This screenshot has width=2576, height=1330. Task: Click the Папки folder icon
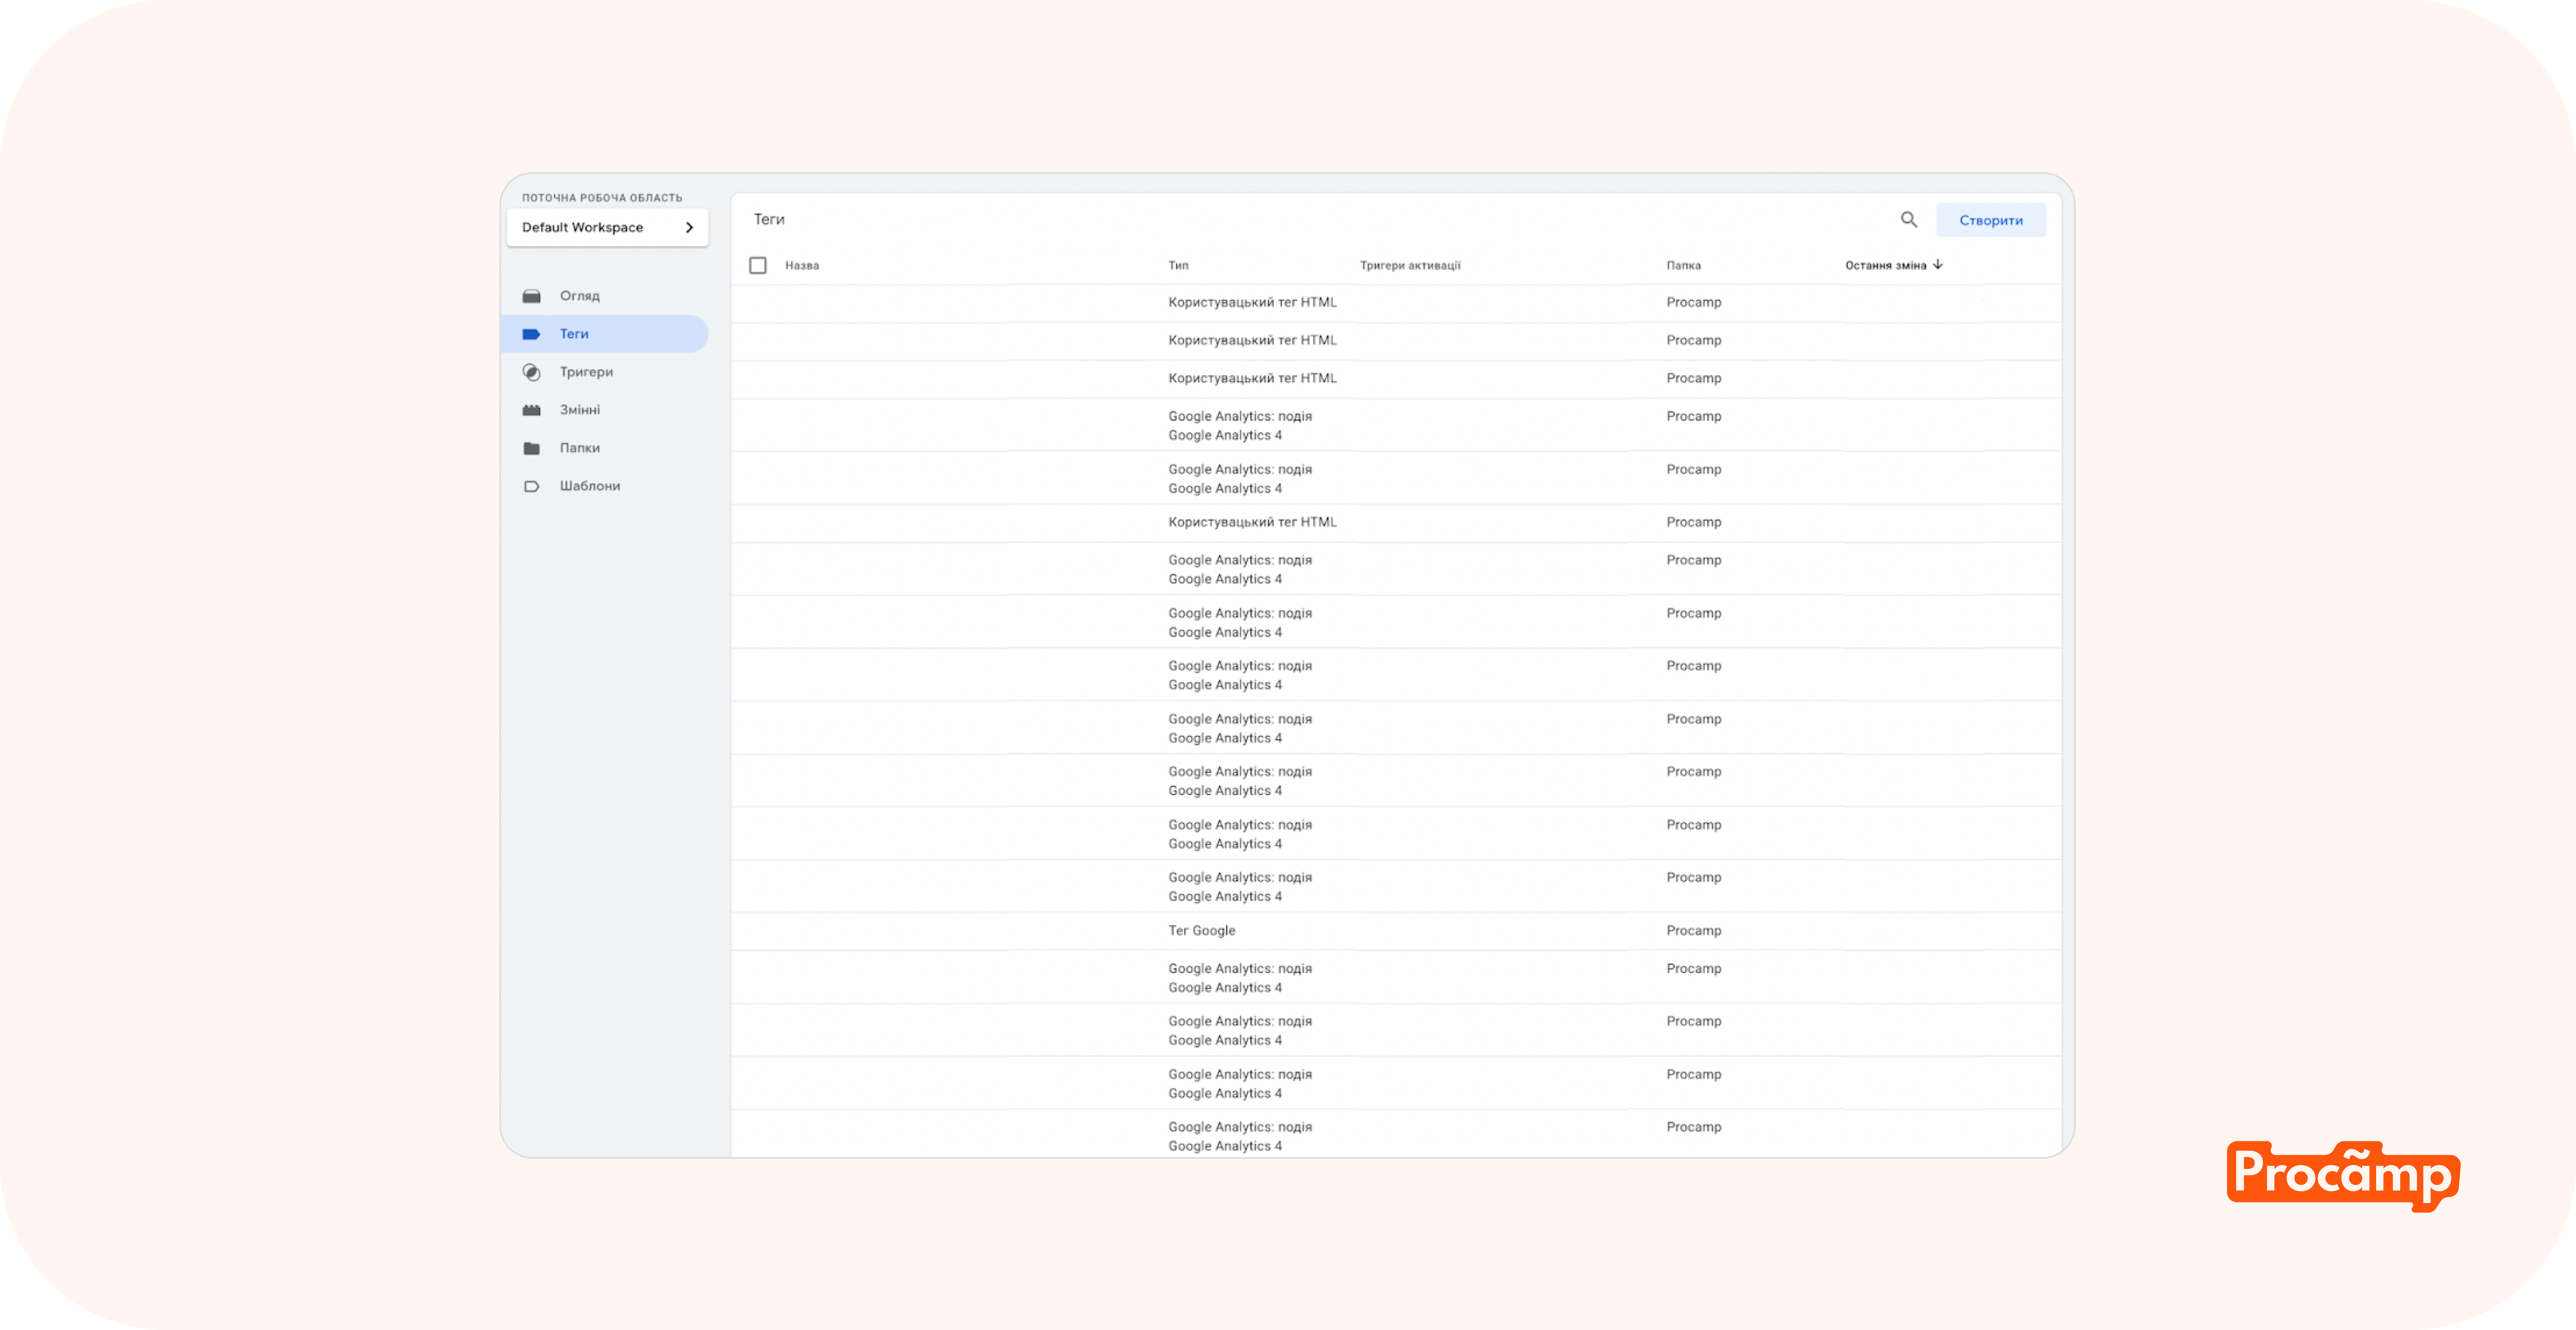(x=531, y=448)
